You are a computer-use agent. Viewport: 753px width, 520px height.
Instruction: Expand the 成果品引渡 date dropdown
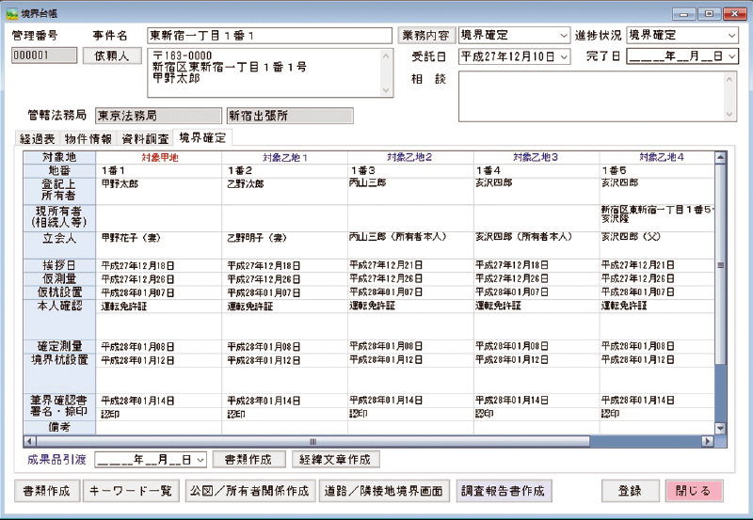point(200,460)
